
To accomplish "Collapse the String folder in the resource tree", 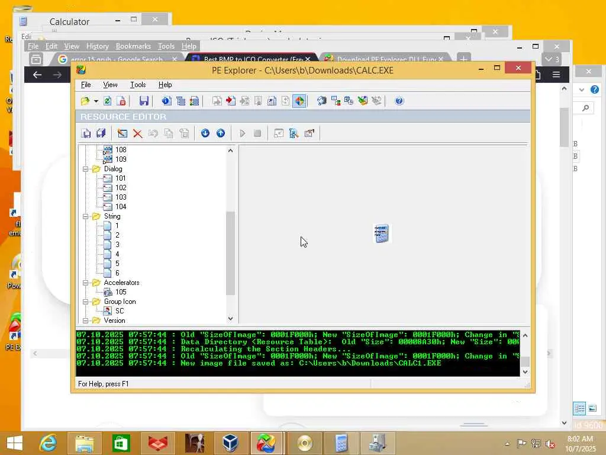I will pyautogui.click(x=85, y=217).
